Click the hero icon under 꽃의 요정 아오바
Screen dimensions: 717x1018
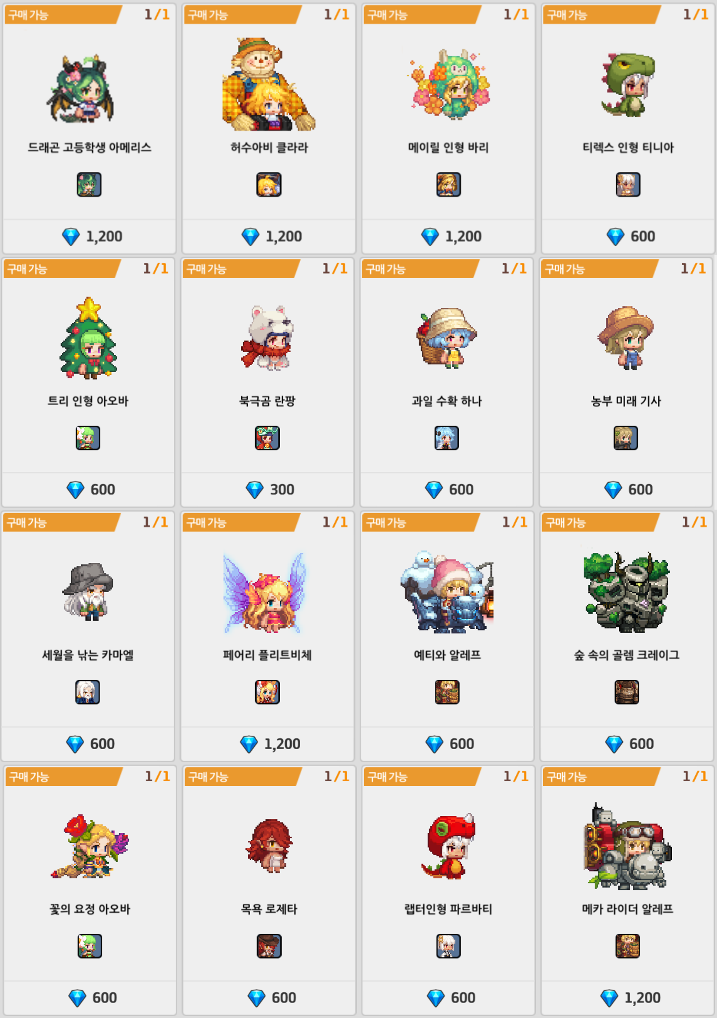coord(90,946)
